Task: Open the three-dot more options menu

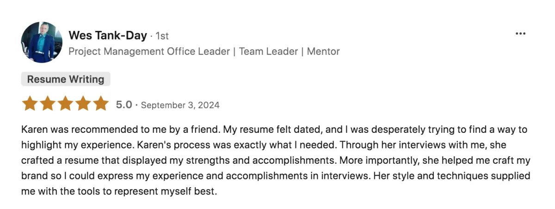Action: click(520, 34)
